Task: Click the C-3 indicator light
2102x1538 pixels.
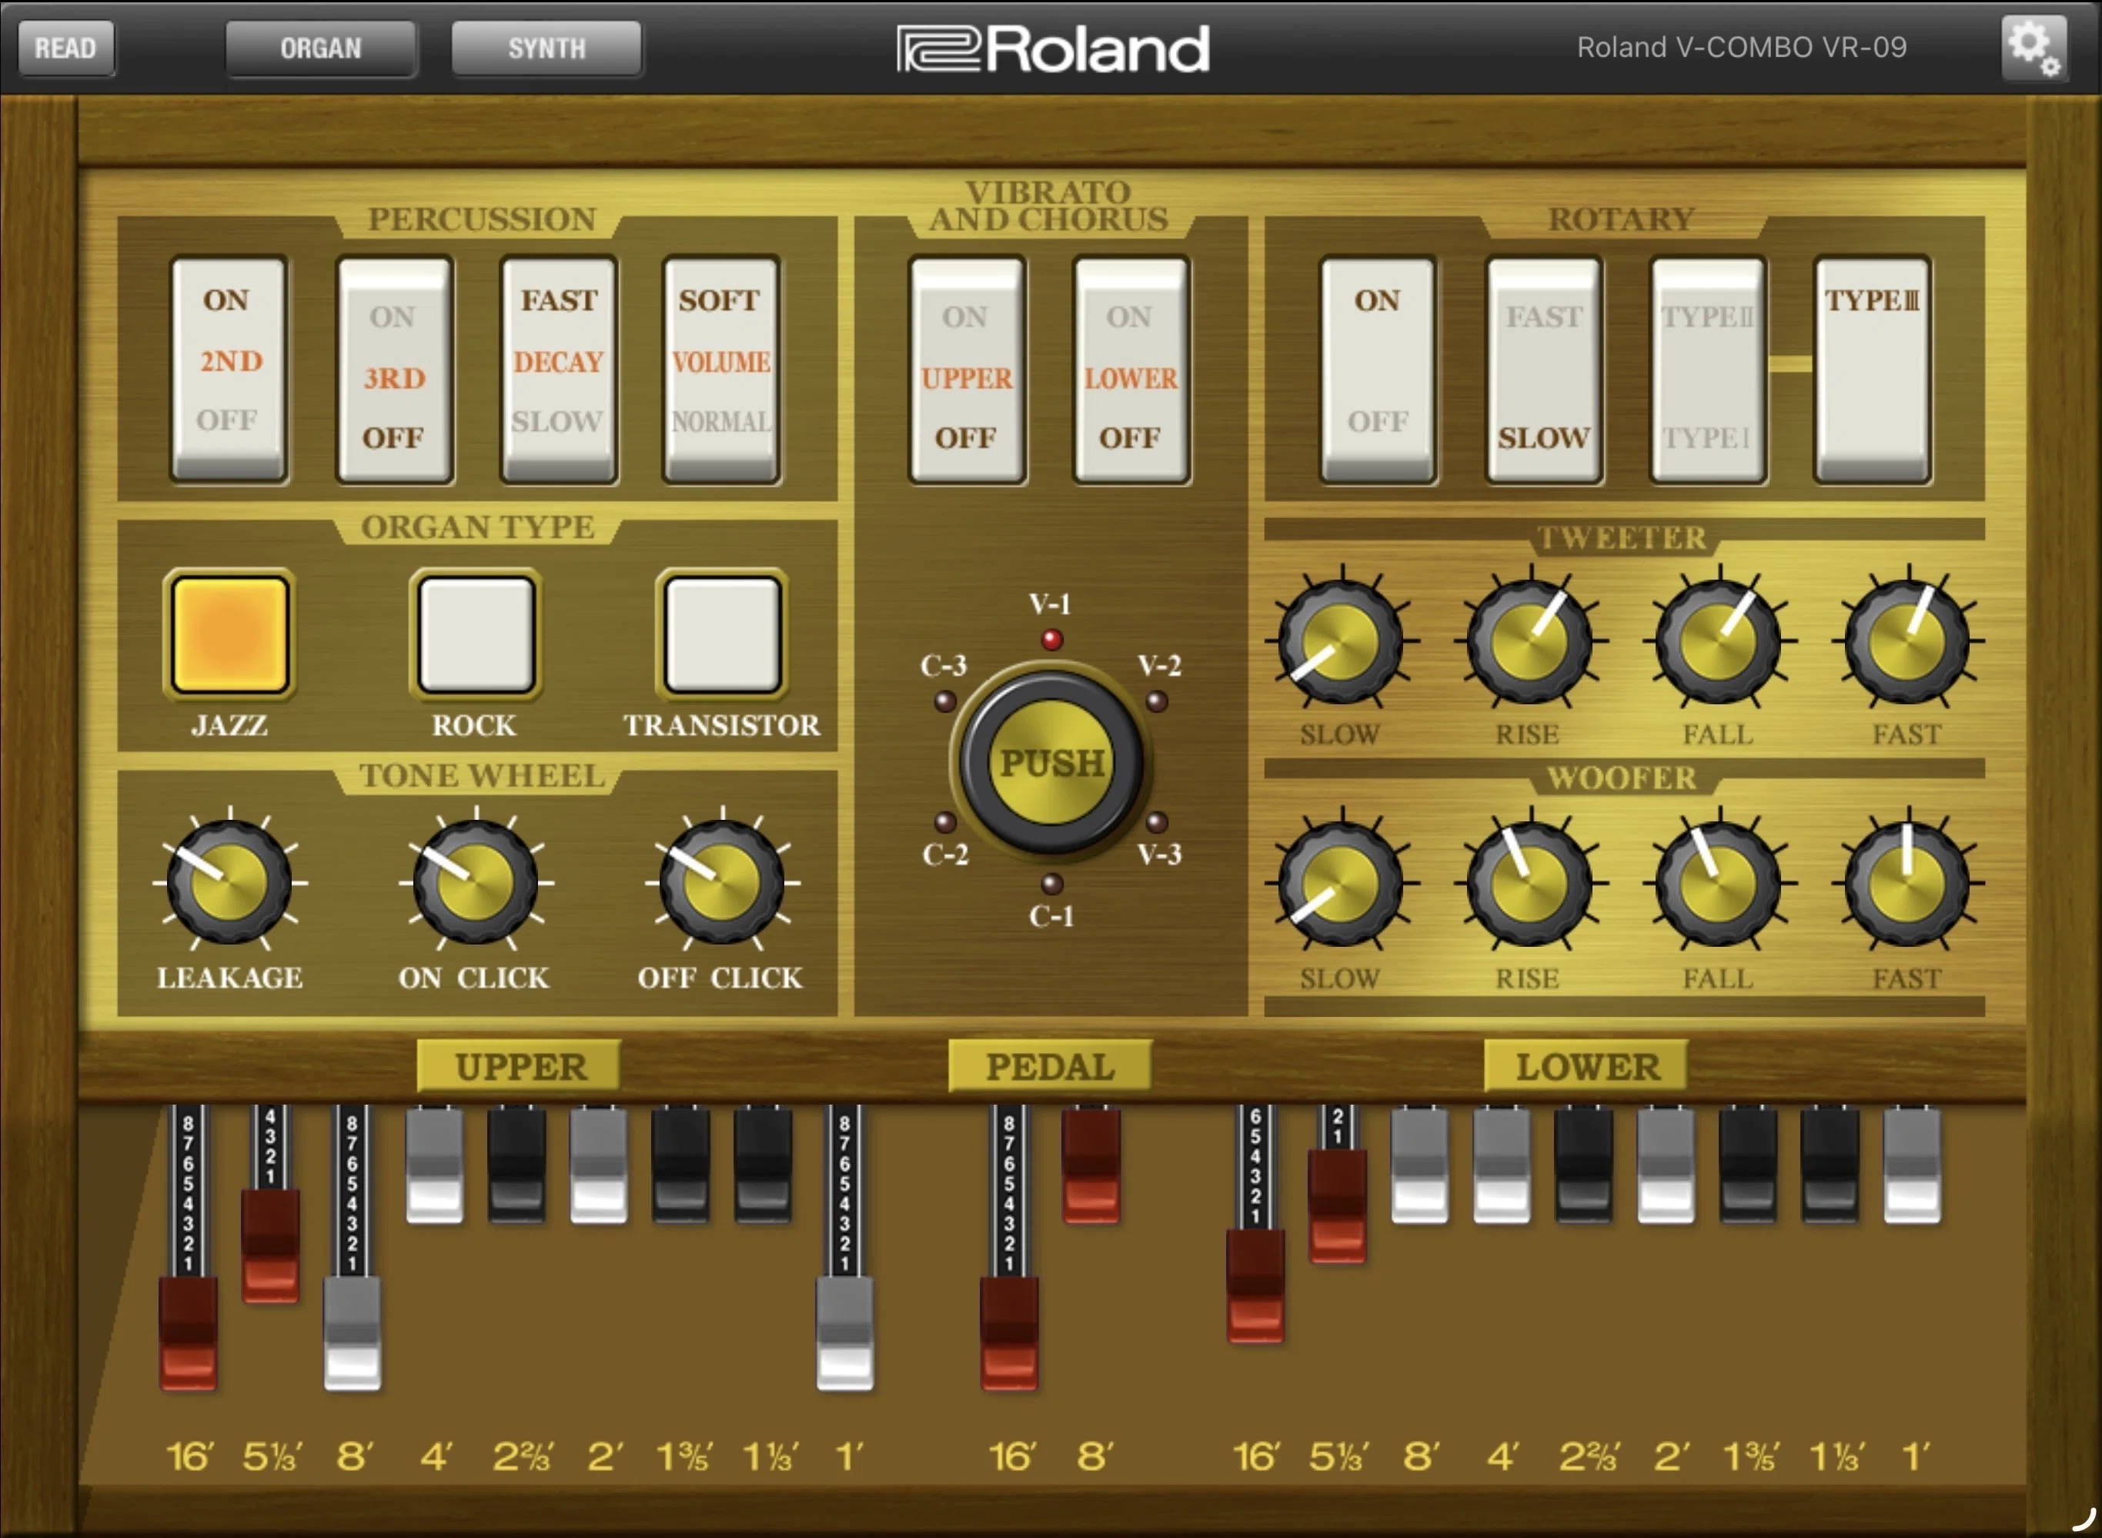Action: [945, 701]
